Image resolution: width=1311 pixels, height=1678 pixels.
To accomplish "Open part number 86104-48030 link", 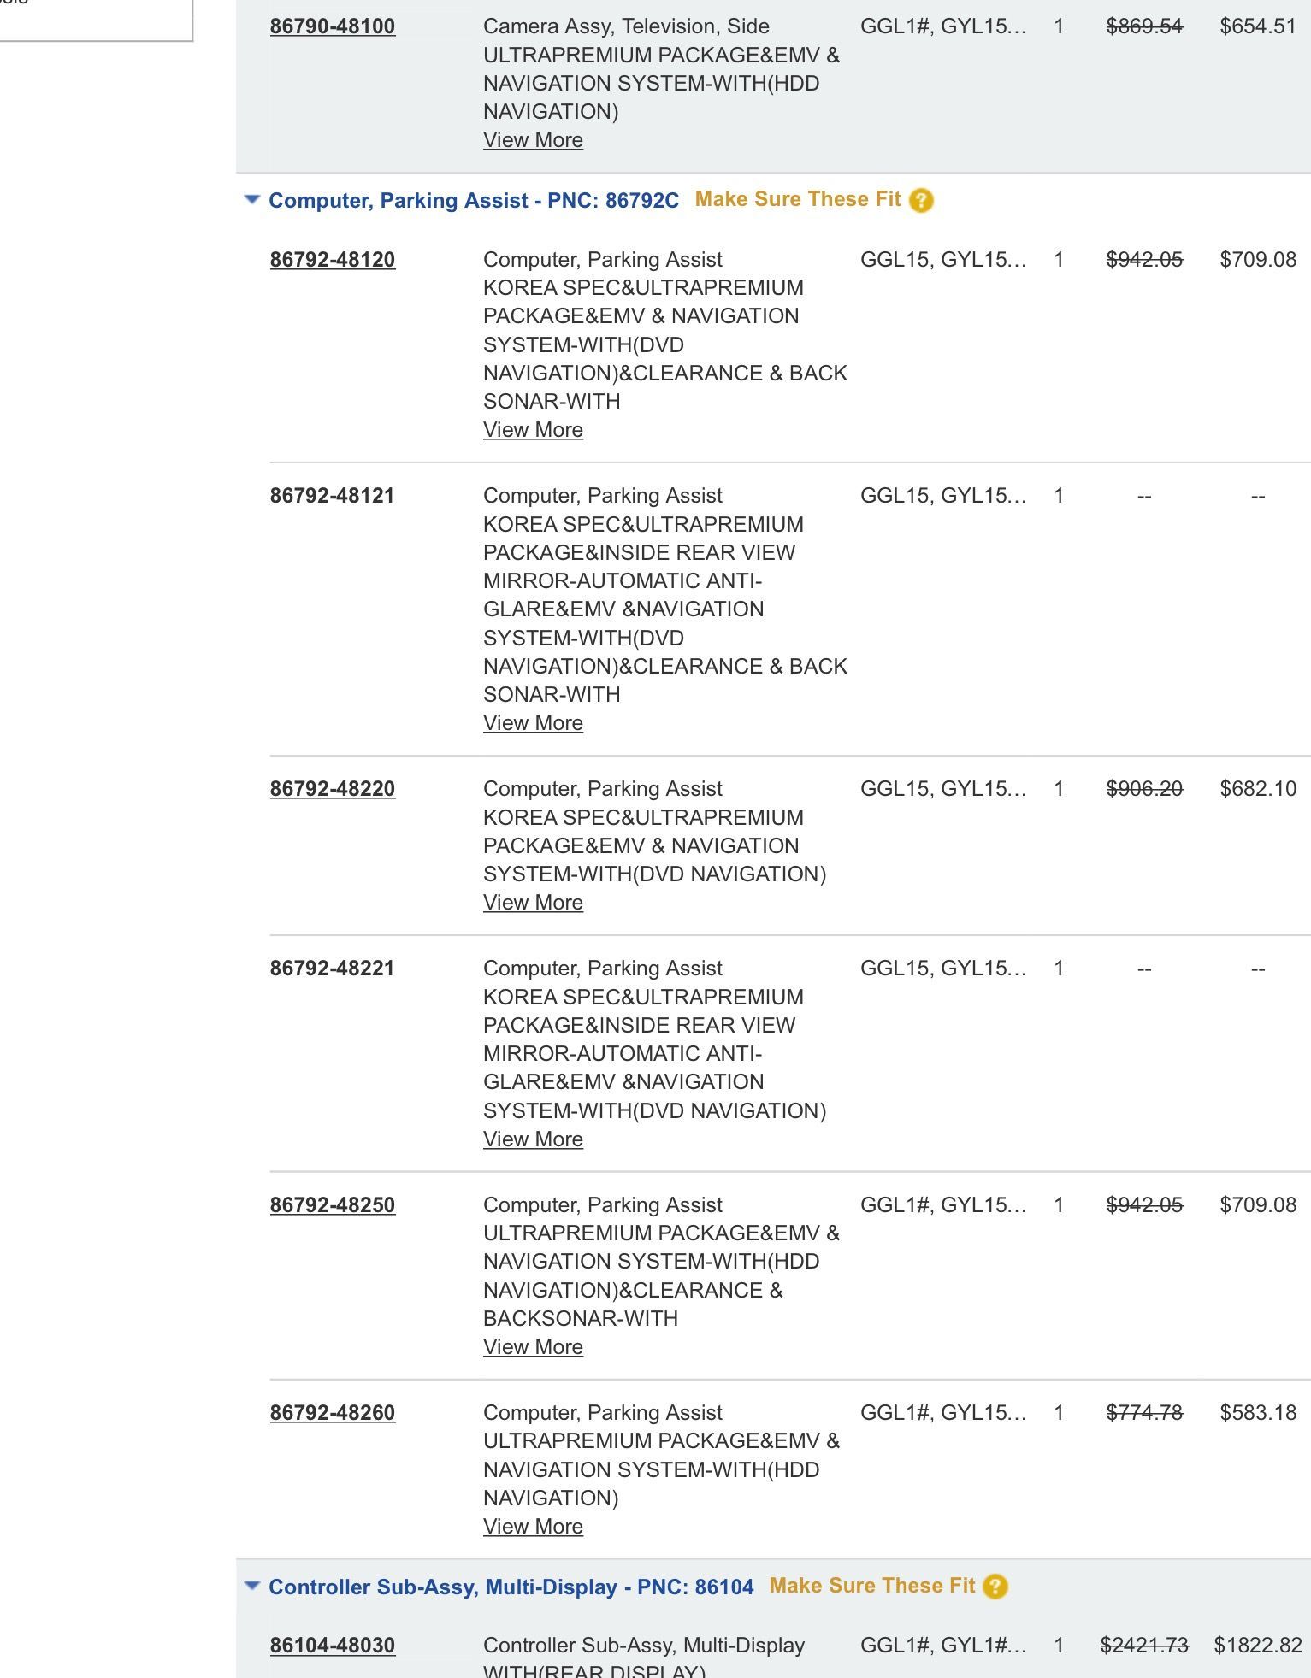I will [x=333, y=1646].
